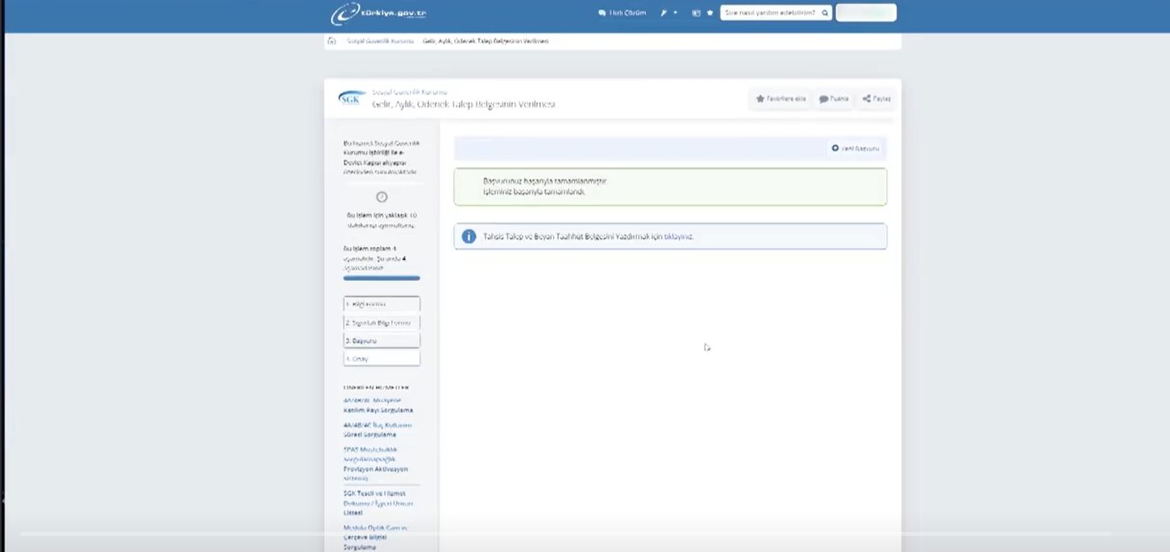This screenshot has width=1170, height=552.
Task: Go to home via breadcrumb home icon
Action: [x=332, y=40]
